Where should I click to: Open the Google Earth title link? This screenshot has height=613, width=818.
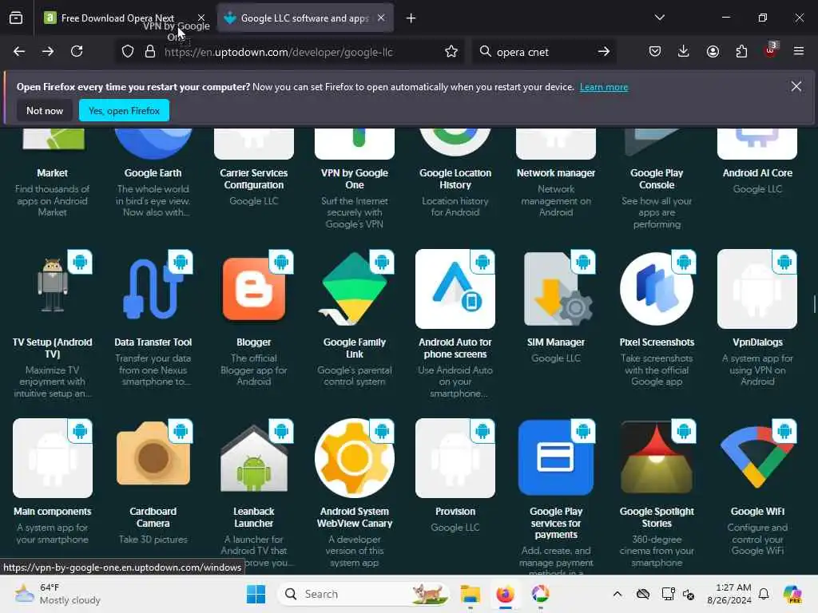153,172
